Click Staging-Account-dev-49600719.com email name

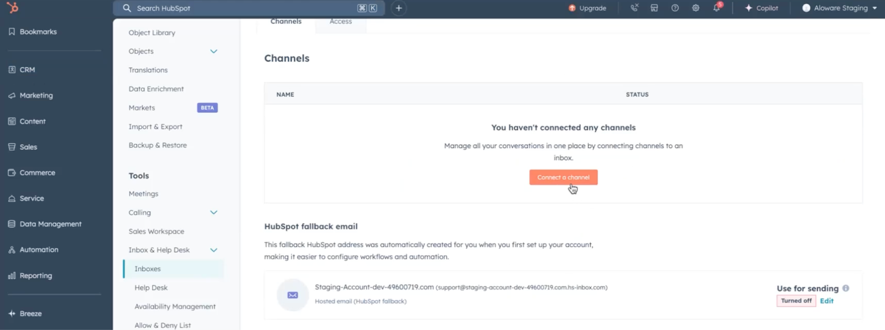[374, 287]
